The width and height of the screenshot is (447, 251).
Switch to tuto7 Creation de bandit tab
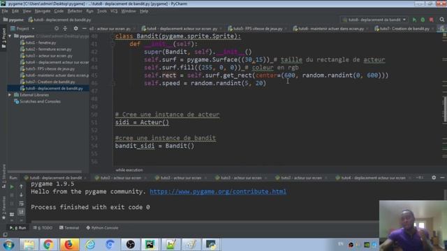point(404,29)
